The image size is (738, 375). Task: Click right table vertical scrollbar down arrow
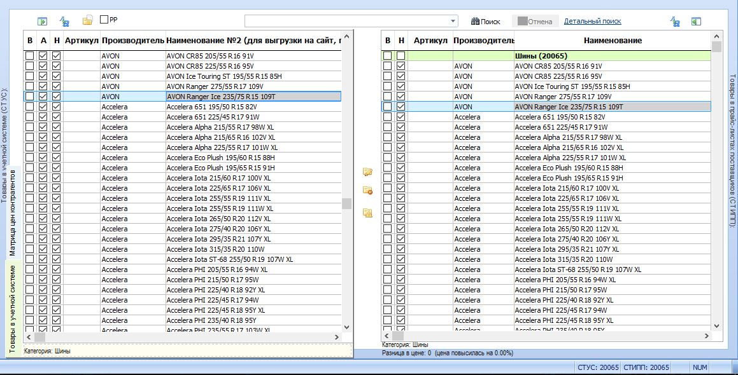[717, 325]
